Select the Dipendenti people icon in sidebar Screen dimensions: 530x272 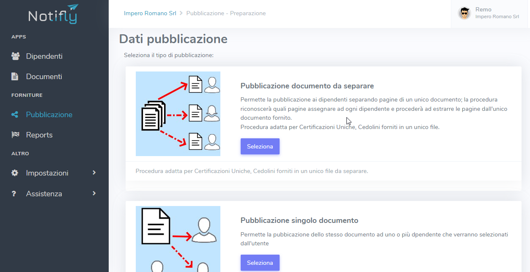14,56
